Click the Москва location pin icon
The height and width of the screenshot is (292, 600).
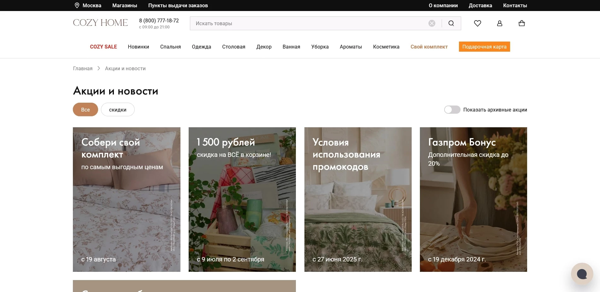77,5
